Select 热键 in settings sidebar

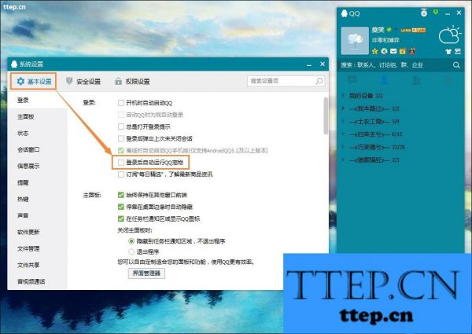(38, 199)
